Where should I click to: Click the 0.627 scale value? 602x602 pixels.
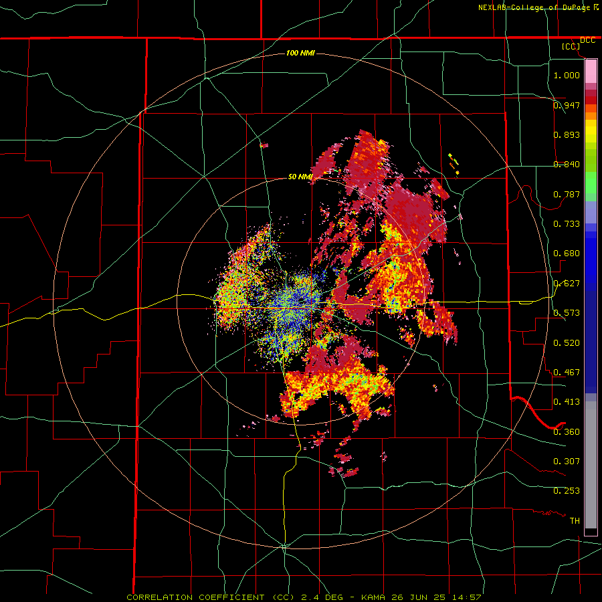tap(567, 284)
